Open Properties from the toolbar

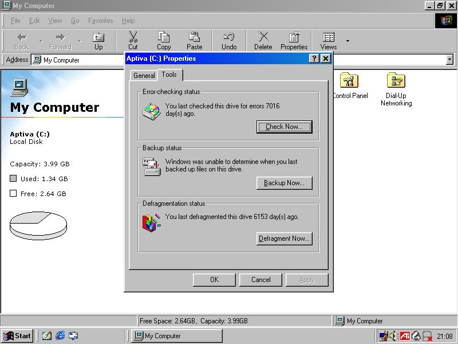click(294, 41)
